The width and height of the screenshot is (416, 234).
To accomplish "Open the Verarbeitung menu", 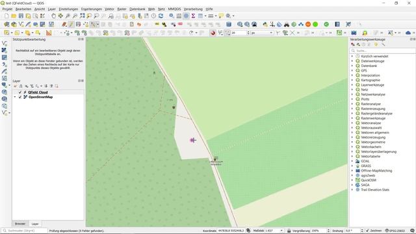I will (193, 9).
